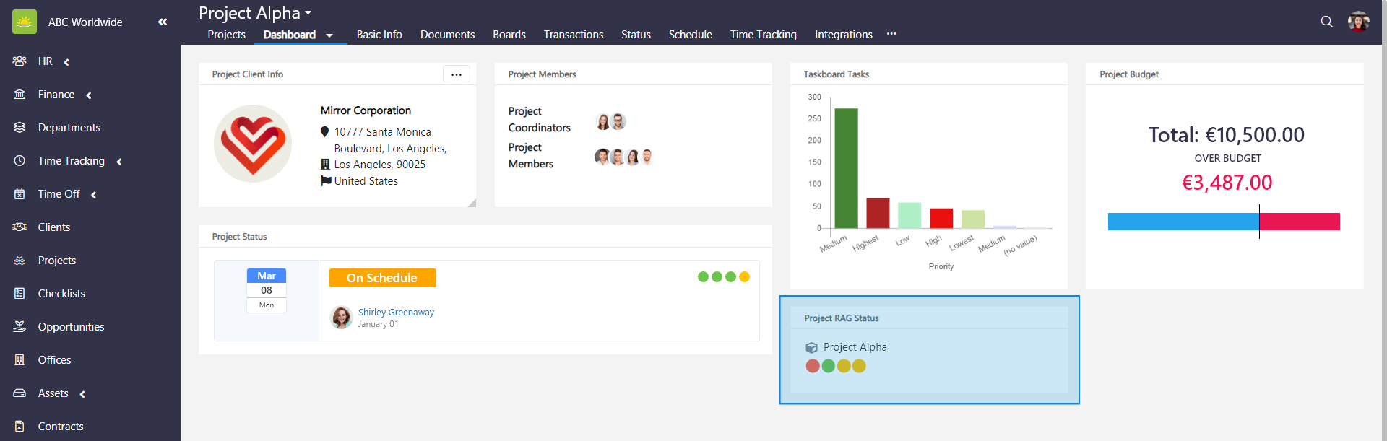Go to Checklists in the sidebar

(x=61, y=294)
